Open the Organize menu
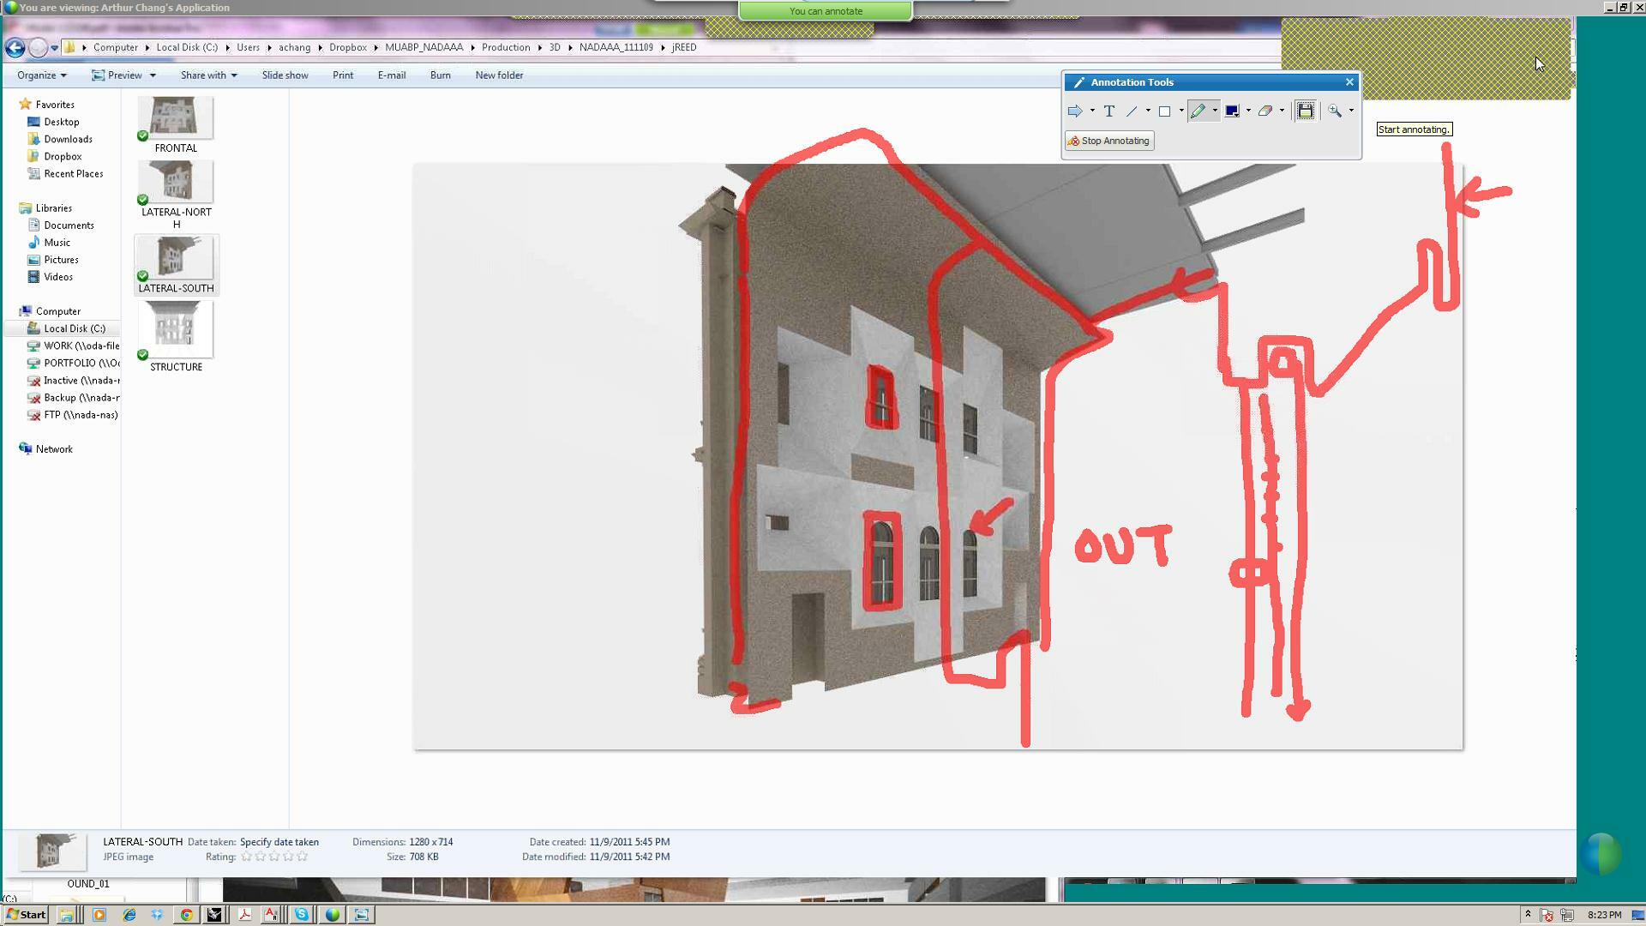The image size is (1646, 926). [x=41, y=75]
